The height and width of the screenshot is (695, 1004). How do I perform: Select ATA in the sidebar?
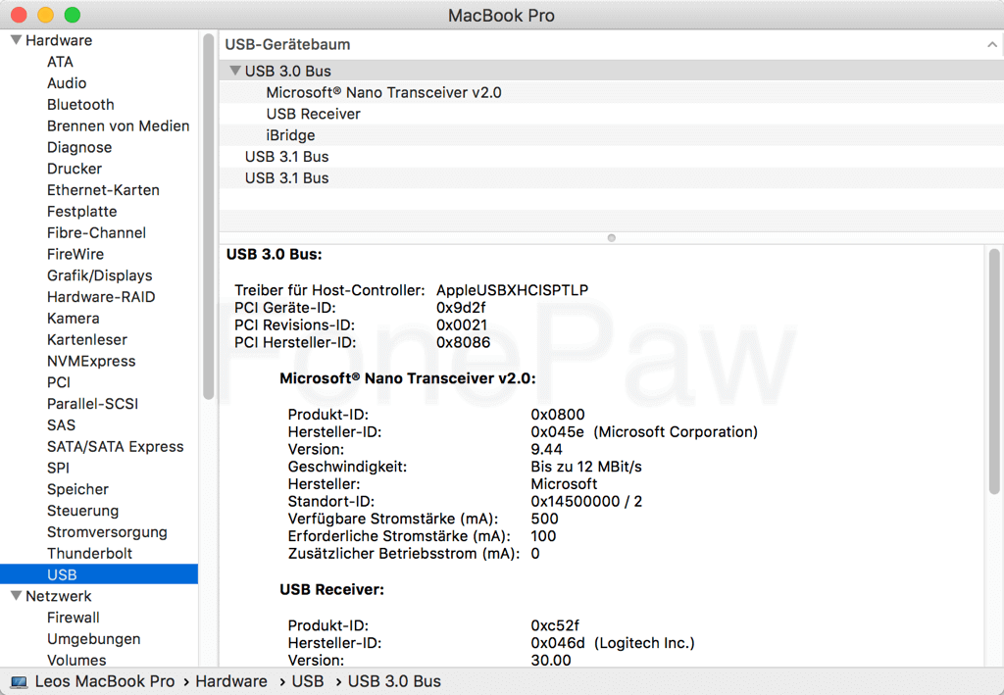[x=60, y=62]
